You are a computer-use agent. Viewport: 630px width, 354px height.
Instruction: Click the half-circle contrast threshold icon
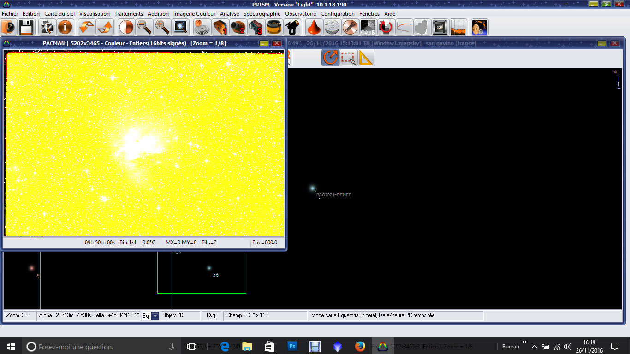[126, 28]
